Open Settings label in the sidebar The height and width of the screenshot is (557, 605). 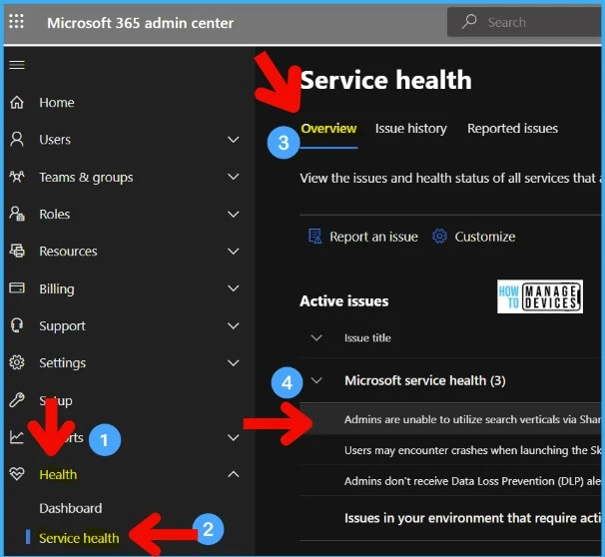click(x=62, y=363)
